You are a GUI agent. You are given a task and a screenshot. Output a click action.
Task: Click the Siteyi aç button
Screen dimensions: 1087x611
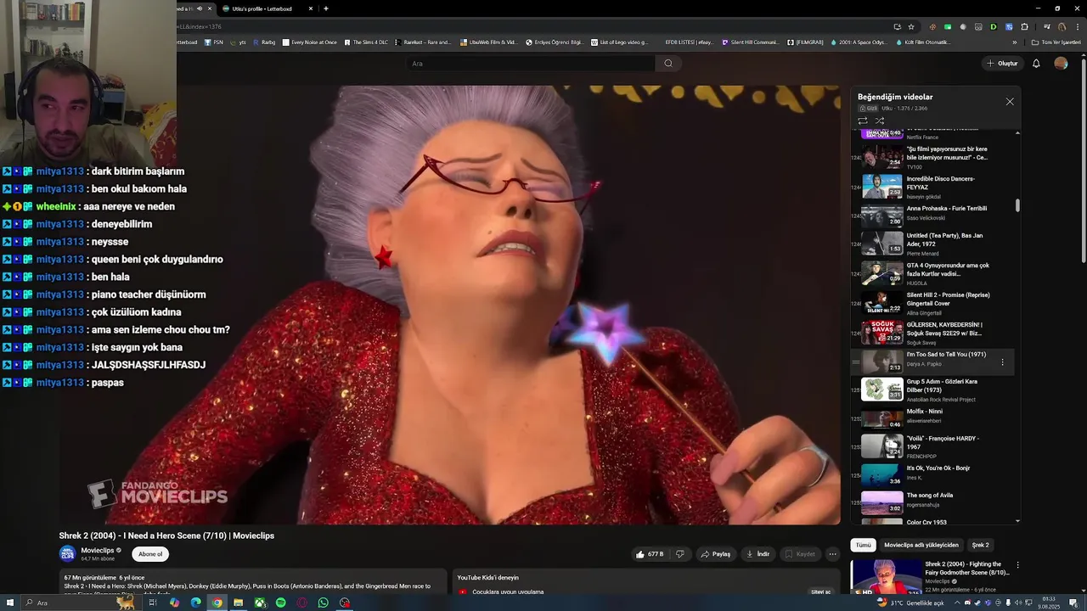point(820,592)
